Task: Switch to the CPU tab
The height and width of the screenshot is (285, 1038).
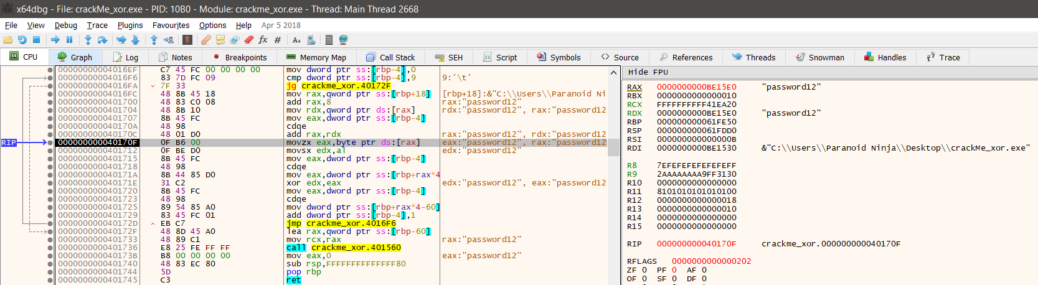Action: pyautogui.click(x=24, y=57)
